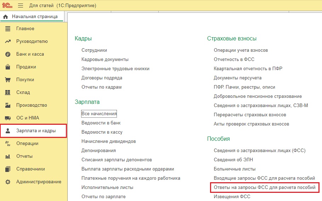Image resolution: width=322 pixels, height=201 pixels.
Task: Open Входящие запросы ФСС для расчета пособий
Action: [264, 178]
